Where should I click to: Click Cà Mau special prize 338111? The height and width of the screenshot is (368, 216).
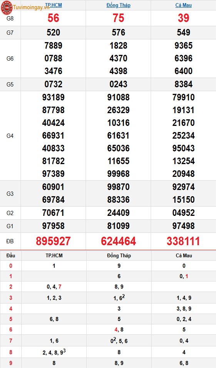(183, 241)
